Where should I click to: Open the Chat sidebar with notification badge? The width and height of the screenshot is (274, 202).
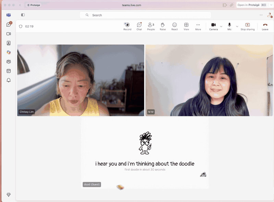pos(9,24)
